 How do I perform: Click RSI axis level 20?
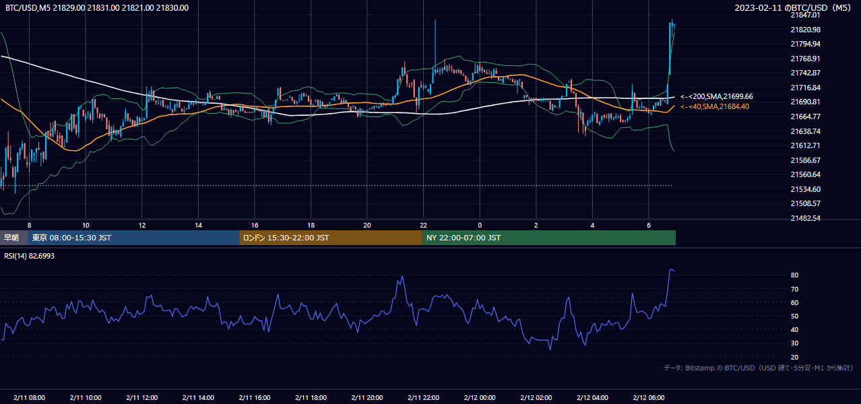click(x=795, y=357)
